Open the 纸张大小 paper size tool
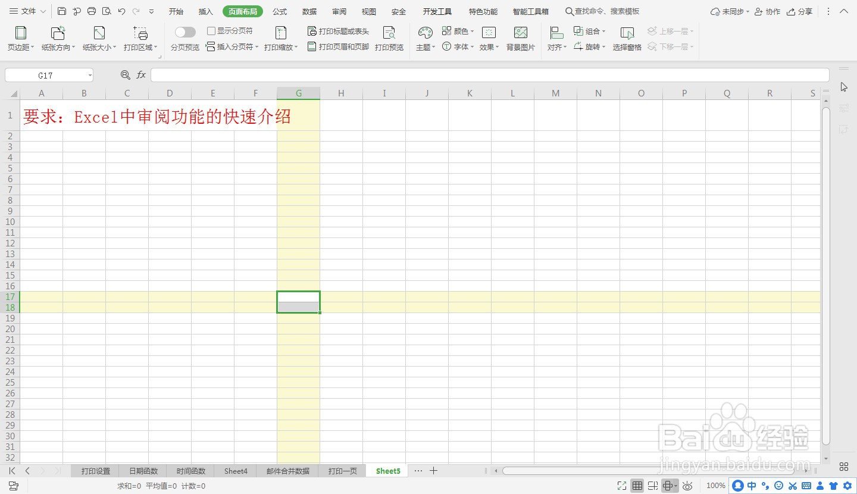This screenshot has width=857, height=494. (99, 39)
